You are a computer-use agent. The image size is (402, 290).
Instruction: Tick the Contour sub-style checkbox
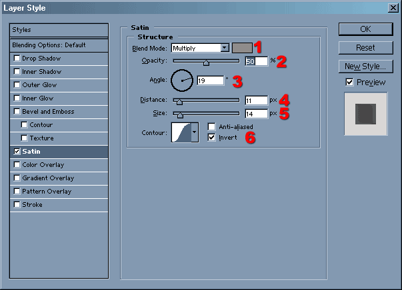[x=25, y=125]
